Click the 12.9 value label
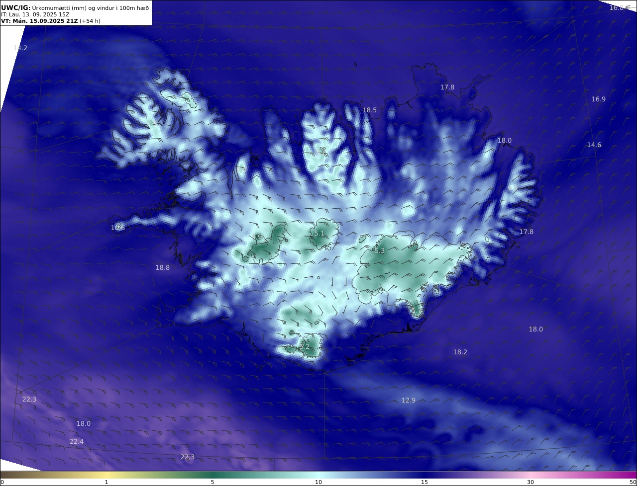Image resolution: width=637 pixels, height=486 pixels. (x=409, y=400)
